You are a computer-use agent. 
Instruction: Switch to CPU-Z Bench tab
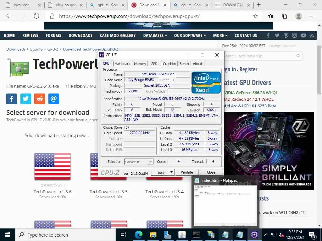184,64
